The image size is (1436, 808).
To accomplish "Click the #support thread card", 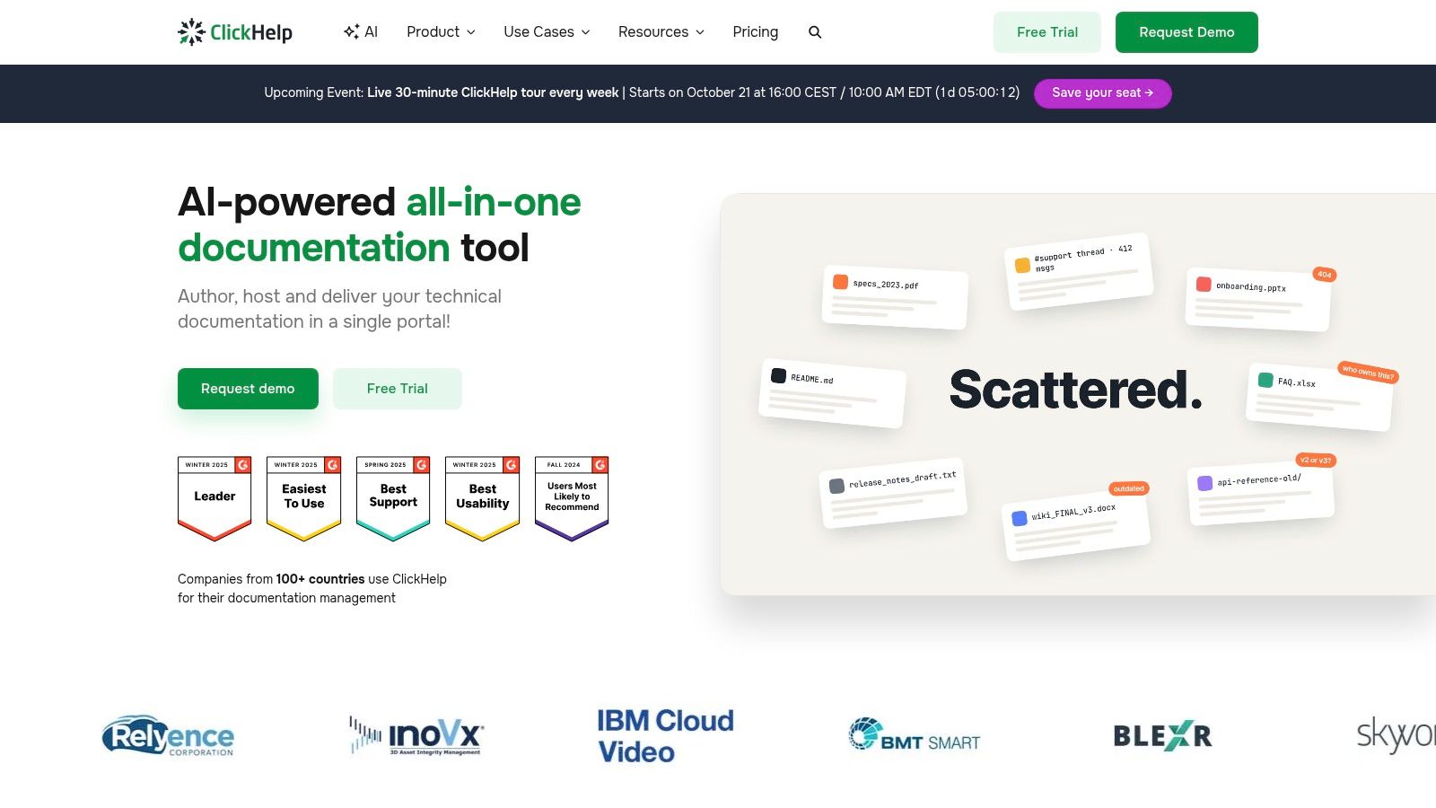I will (x=1078, y=271).
